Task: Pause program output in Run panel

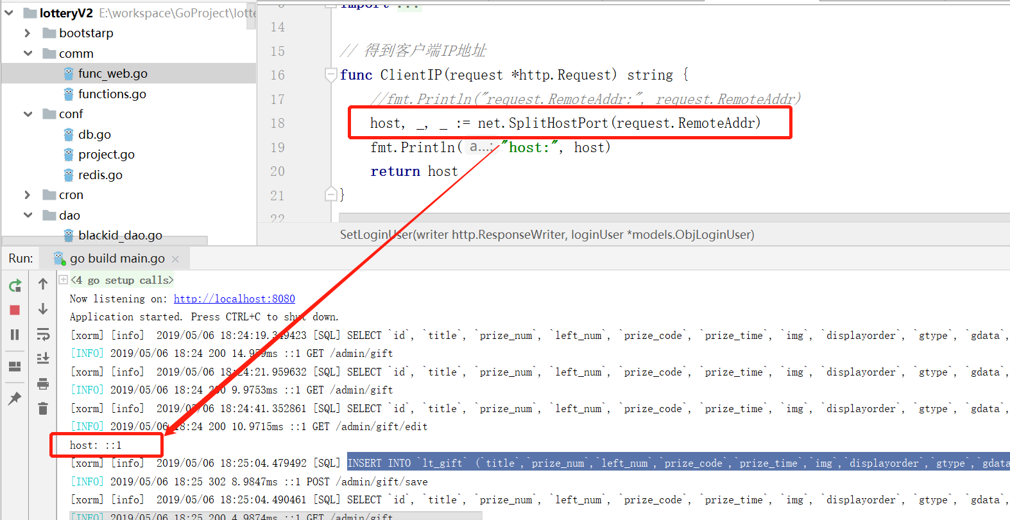Action: pyautogui.click(x=15, y=334)
